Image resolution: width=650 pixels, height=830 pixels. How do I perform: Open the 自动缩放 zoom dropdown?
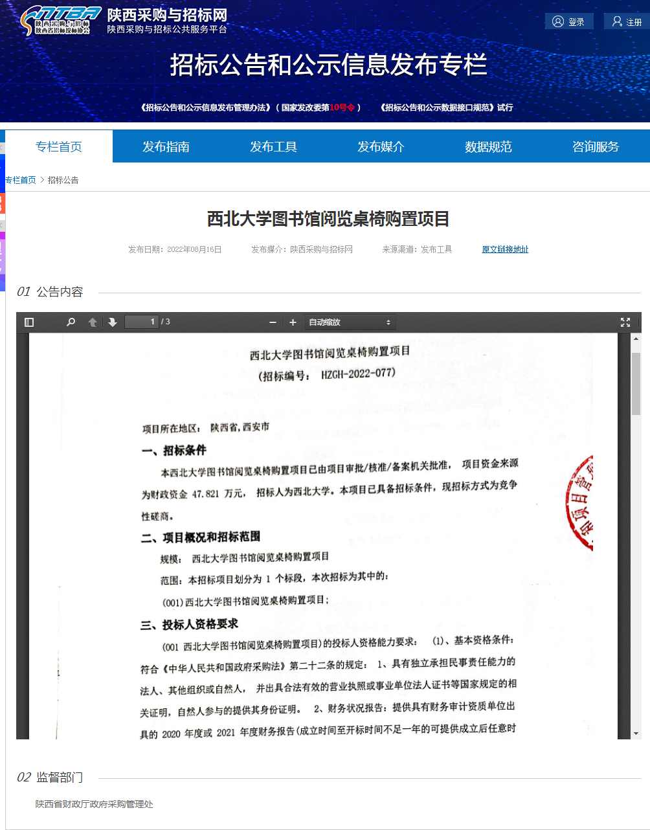(x=350, y=322)
